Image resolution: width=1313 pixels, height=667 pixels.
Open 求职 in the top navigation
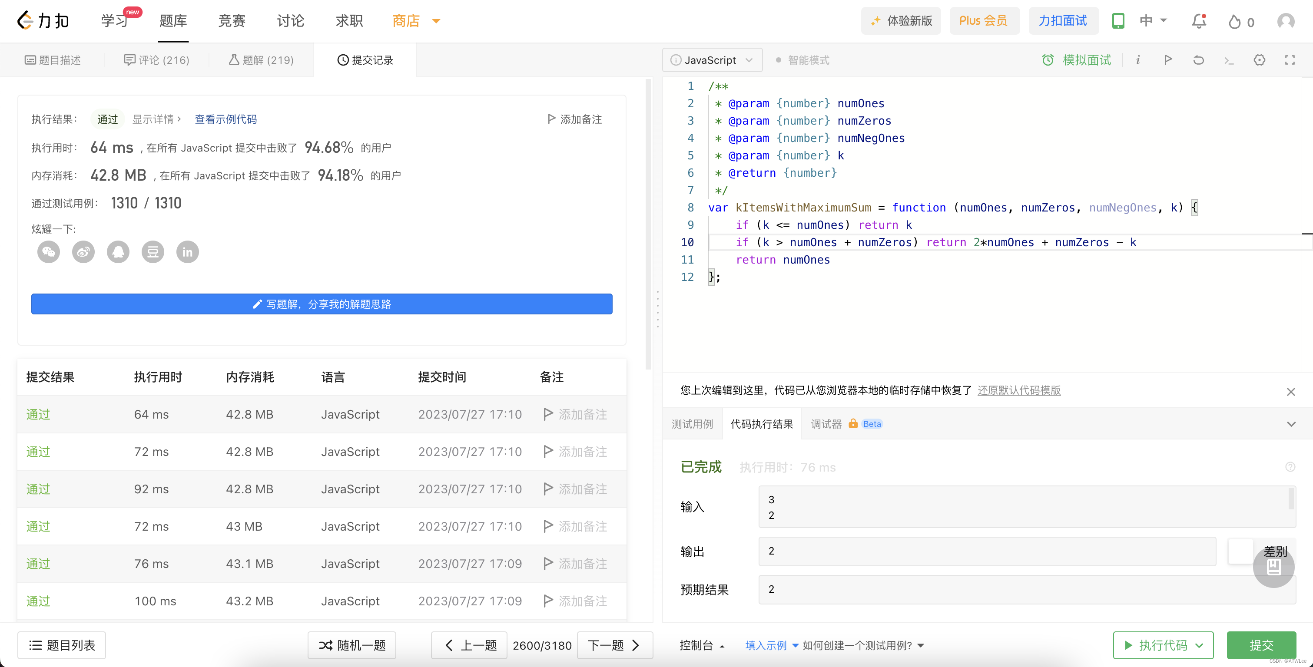point(349,21)
